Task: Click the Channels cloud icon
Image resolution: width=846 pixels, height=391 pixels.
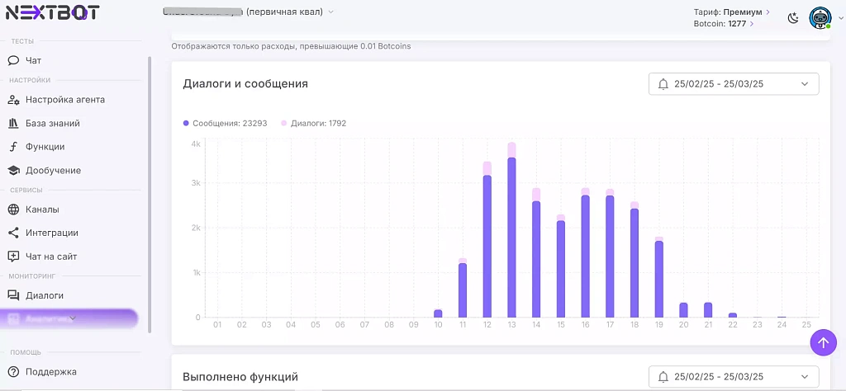Action: coord(13,210)
